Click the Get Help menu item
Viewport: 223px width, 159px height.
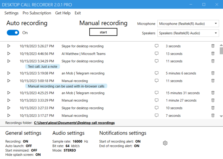(x=63, y=13)
